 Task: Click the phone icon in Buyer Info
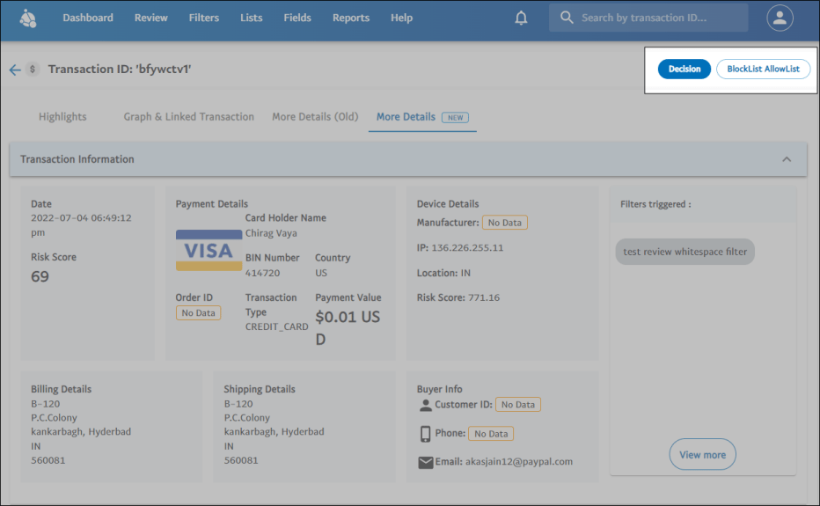pos(426,434)
